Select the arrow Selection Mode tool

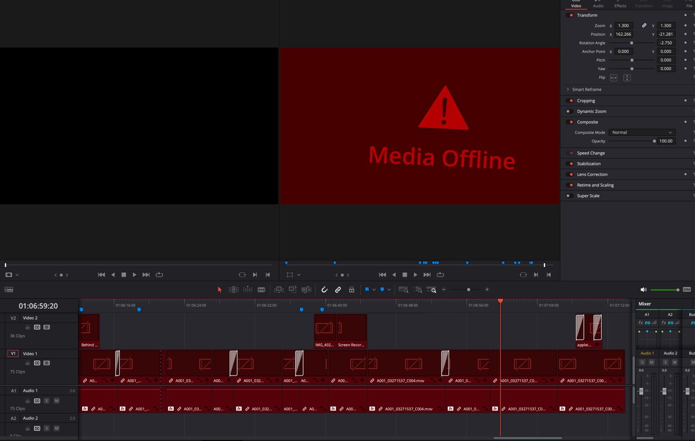pos(220,290)
